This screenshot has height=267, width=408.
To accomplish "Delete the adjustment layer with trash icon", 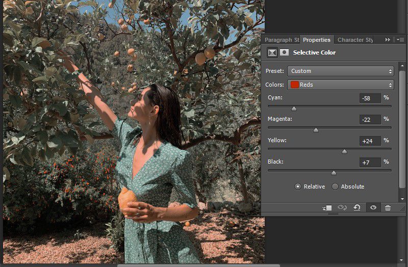I will [x=388, y=207].
